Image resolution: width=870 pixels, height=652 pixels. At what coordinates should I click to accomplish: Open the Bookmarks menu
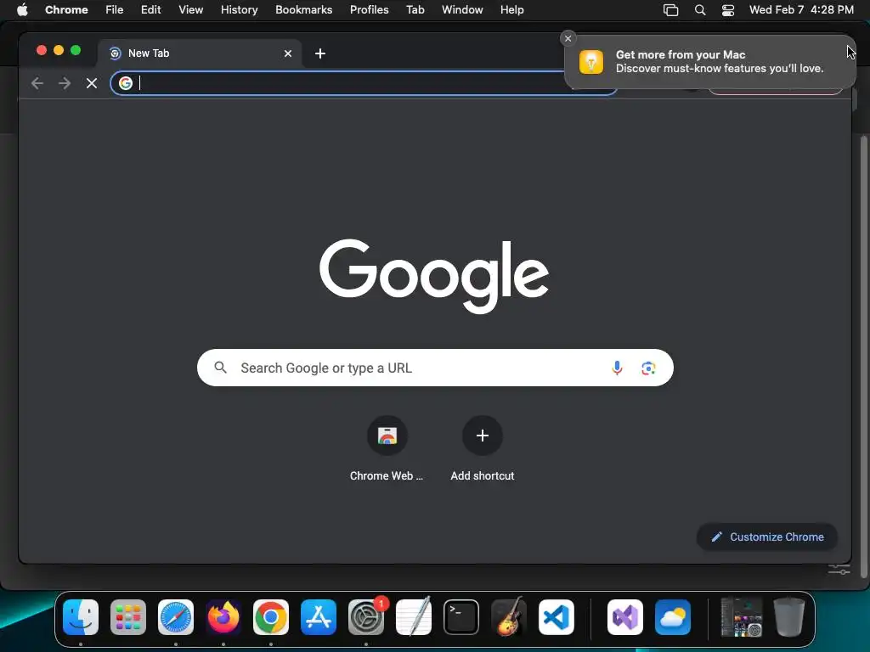(303, 10)
